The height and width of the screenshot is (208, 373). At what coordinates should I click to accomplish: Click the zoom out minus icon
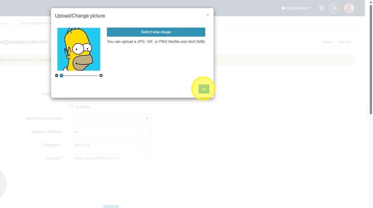point(57,75)
